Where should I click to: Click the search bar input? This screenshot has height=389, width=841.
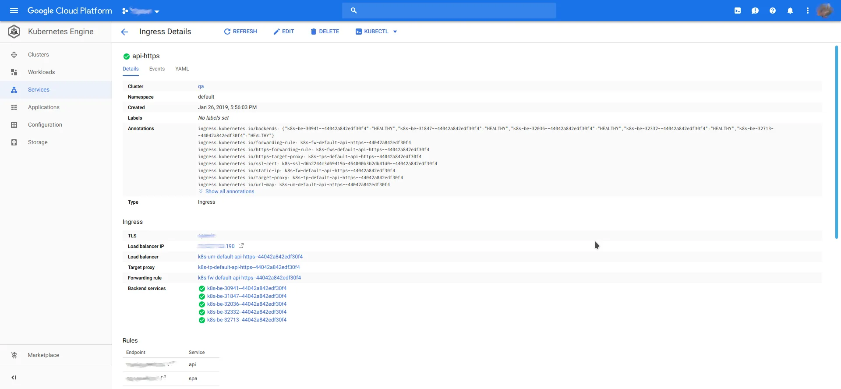[449, 11]
